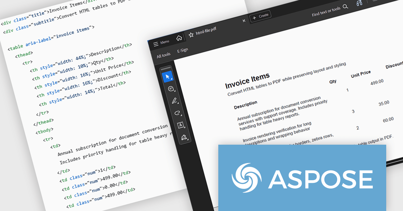The width and height of the screenshot is (403, 211).
Task: Click the table aria-label code line
Action: pos(51,38)
